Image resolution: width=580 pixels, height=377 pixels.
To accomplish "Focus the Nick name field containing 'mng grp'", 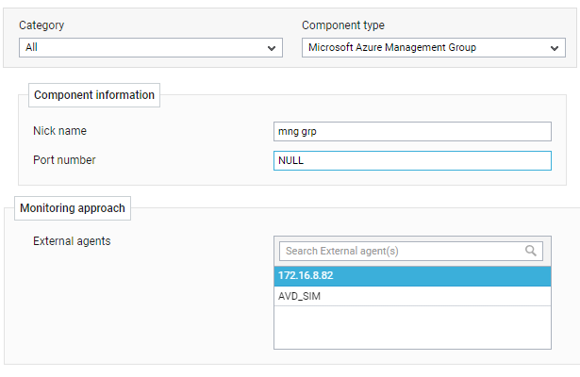I will [412, 132].
